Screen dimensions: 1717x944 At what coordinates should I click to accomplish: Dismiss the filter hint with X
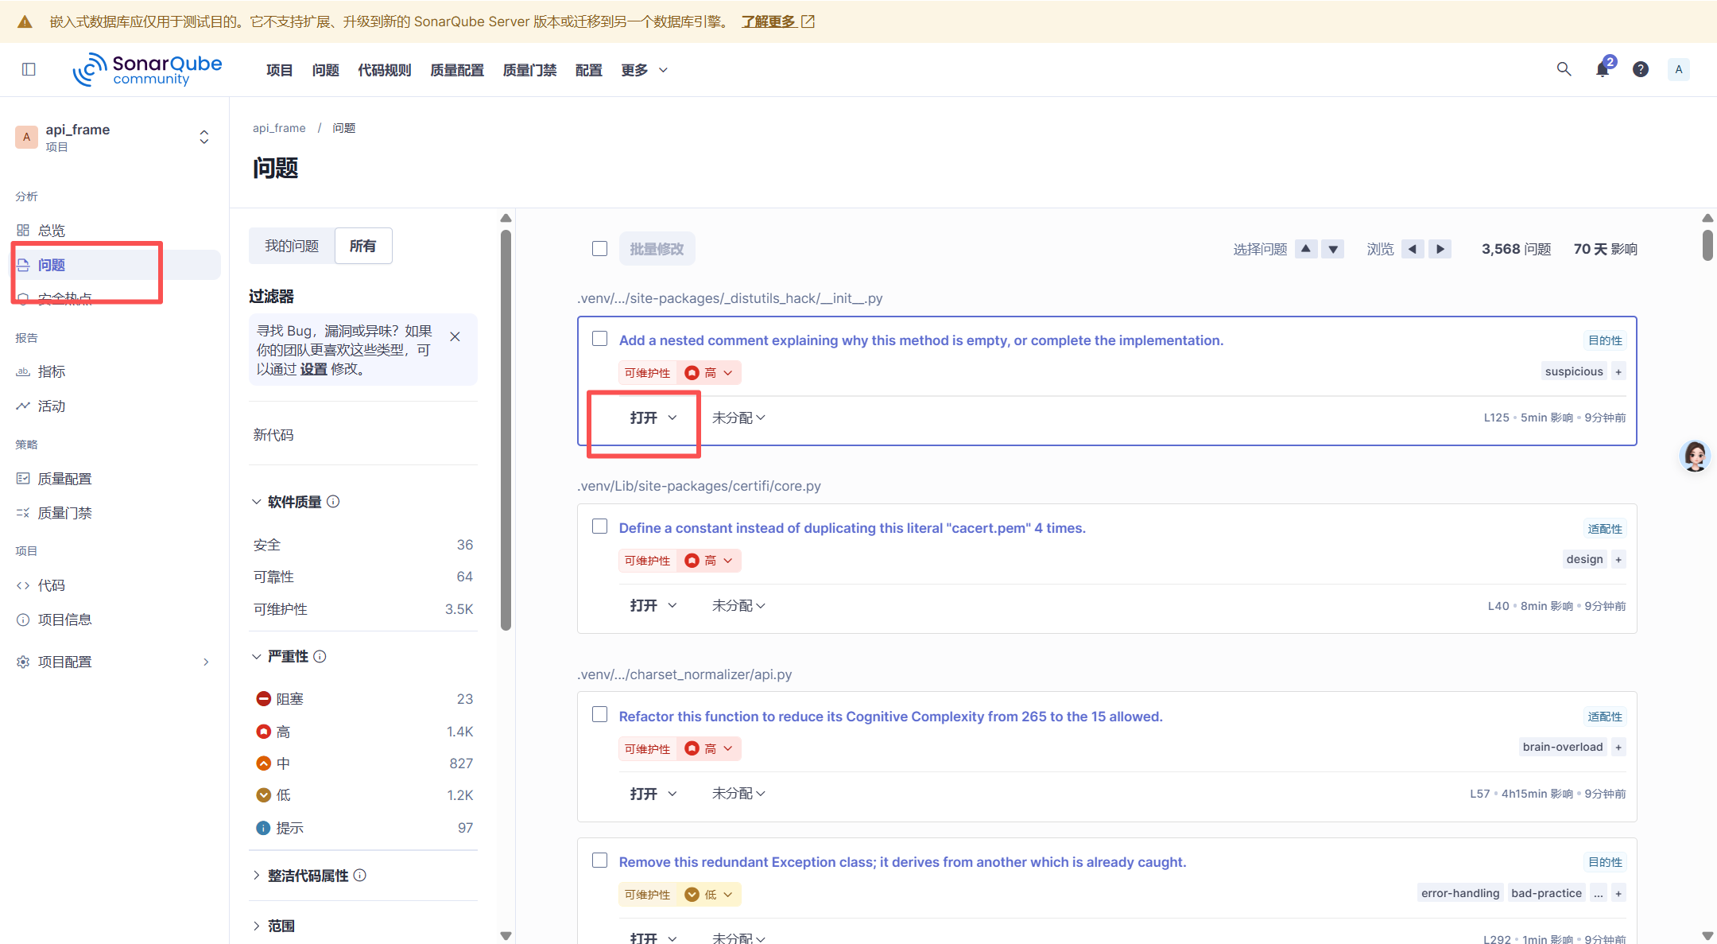tap(455, 336)
